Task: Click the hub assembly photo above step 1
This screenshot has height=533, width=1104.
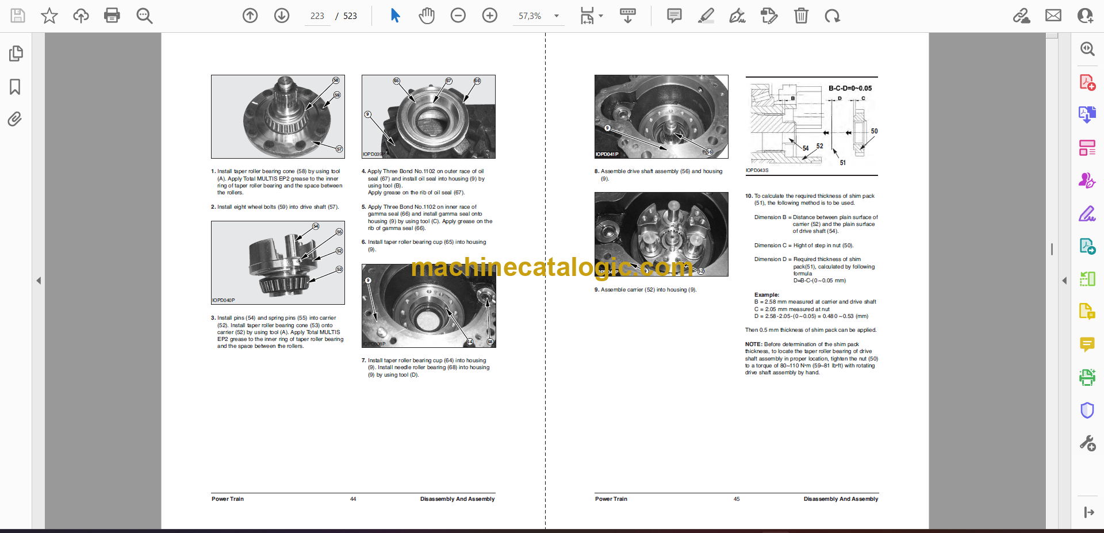Action: click(278, 117)
